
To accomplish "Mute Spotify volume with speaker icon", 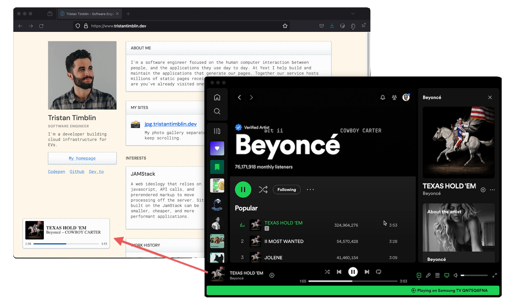I will coord(456,275).
